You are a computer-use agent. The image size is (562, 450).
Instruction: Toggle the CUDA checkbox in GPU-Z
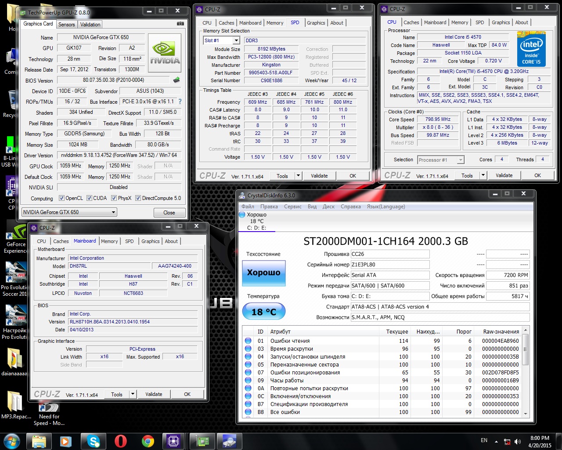[x=89, y=198]
